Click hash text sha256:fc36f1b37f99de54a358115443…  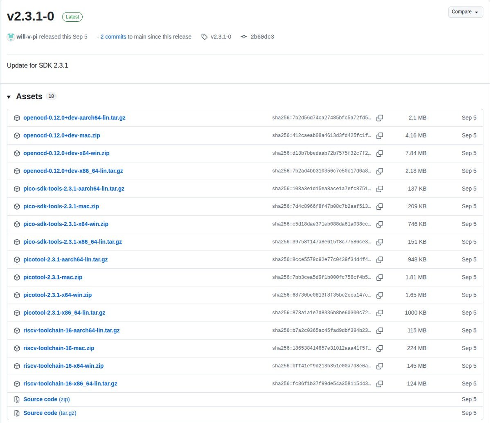322,384
